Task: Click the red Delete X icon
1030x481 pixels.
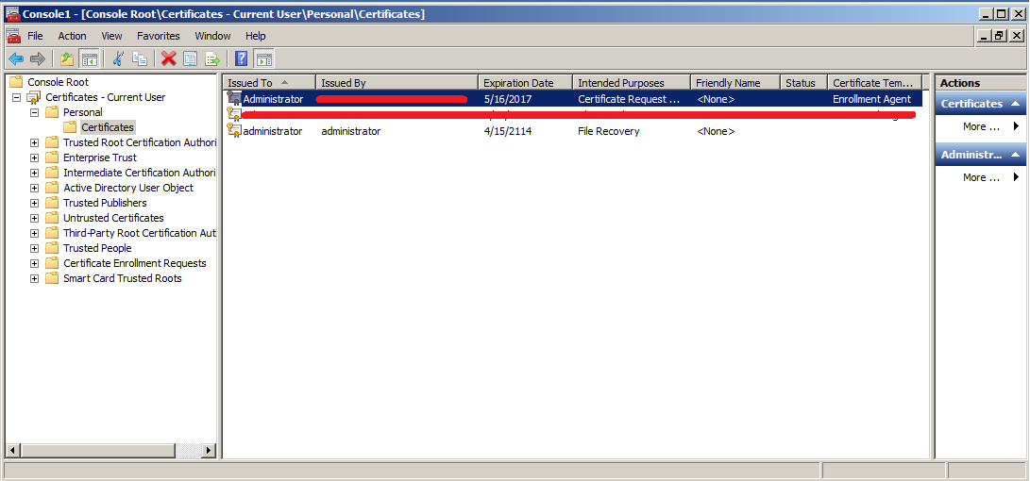Action: tap(169, 58)
